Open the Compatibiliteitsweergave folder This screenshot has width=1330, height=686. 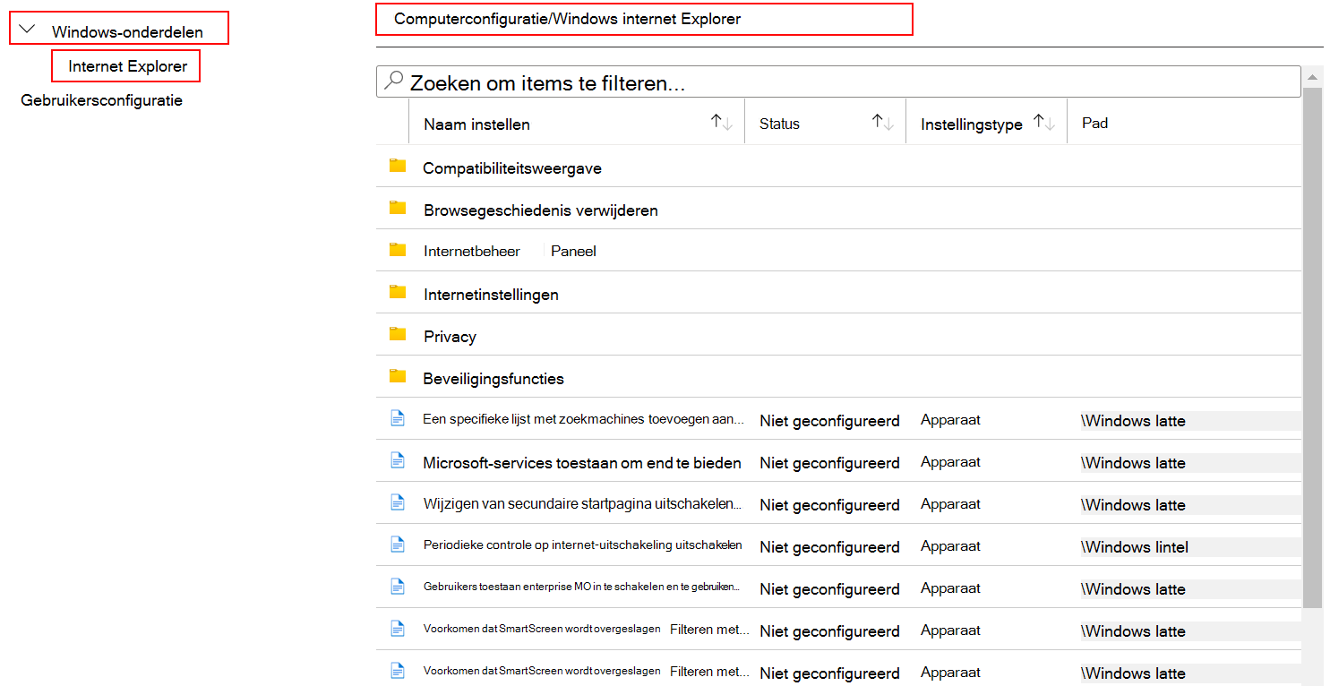pyautogui.click(x=512, y=168)
